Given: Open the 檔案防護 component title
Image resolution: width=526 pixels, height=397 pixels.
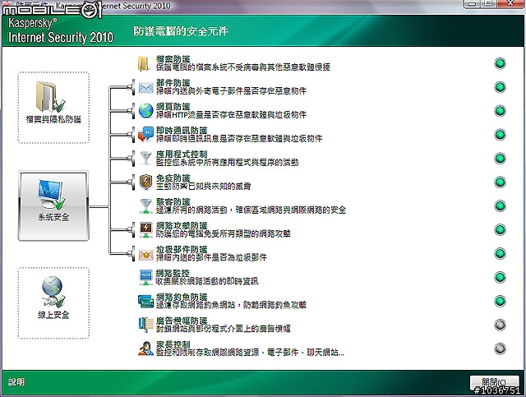Looking at the screenshot, I should click(x=173, y=59).
